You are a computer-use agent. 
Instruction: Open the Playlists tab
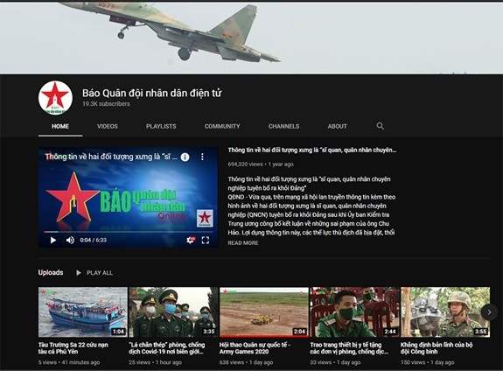click(161, 127)
